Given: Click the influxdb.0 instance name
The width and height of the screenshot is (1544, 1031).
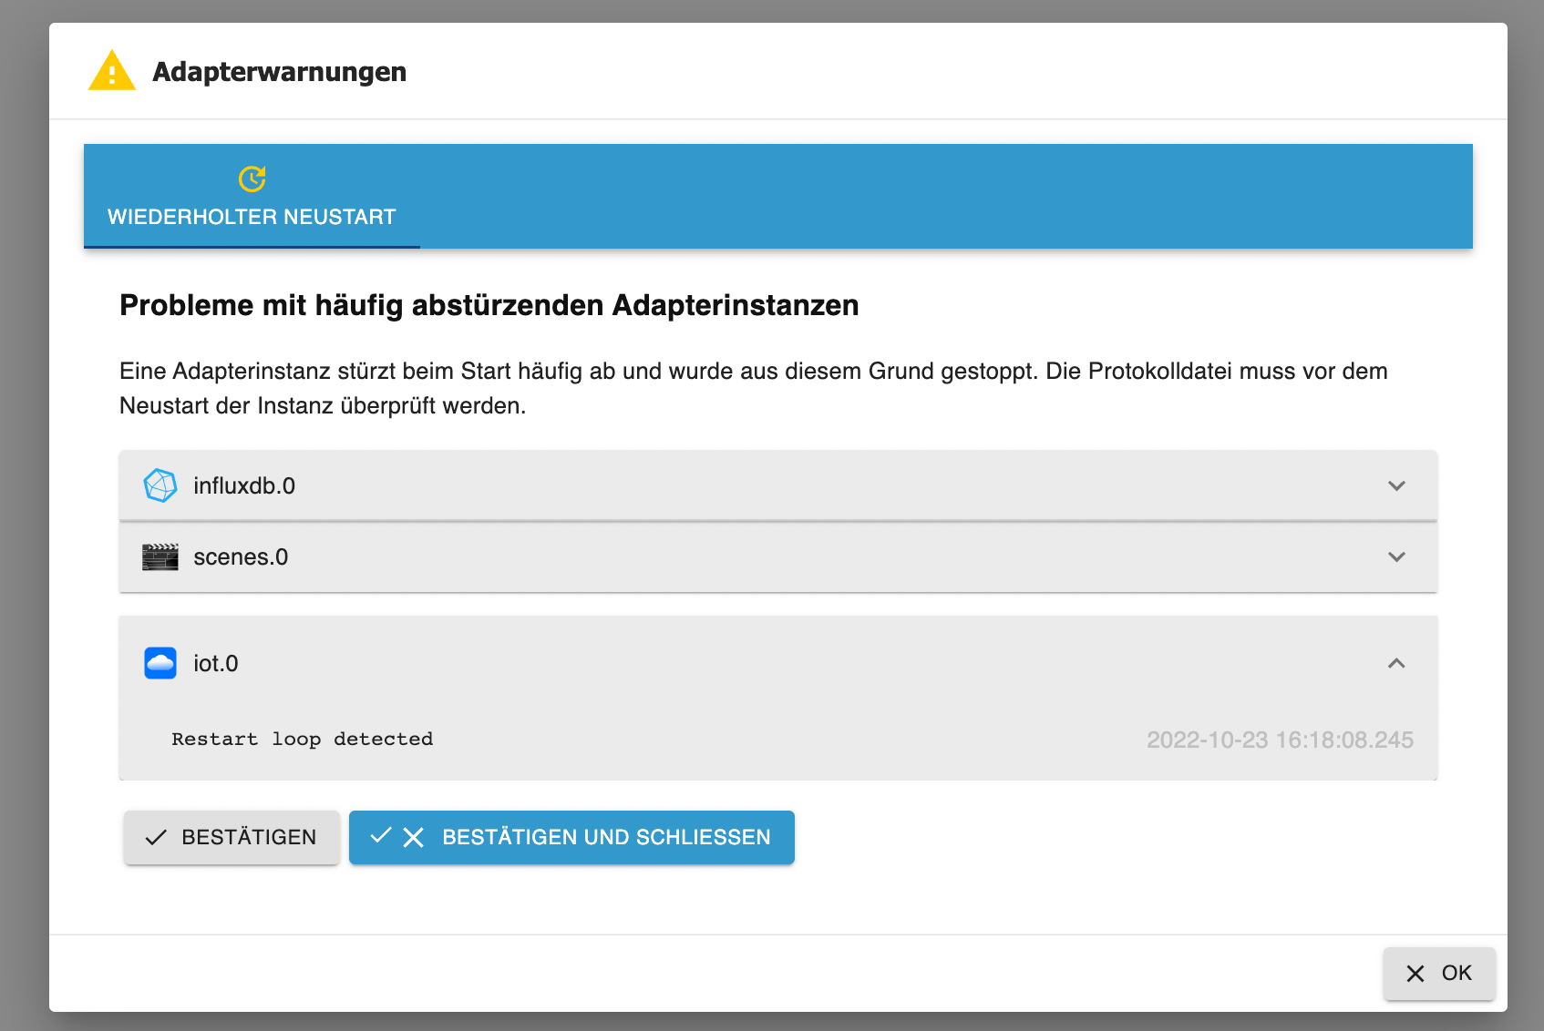Looking at the screenshot, I should (244, 485).
